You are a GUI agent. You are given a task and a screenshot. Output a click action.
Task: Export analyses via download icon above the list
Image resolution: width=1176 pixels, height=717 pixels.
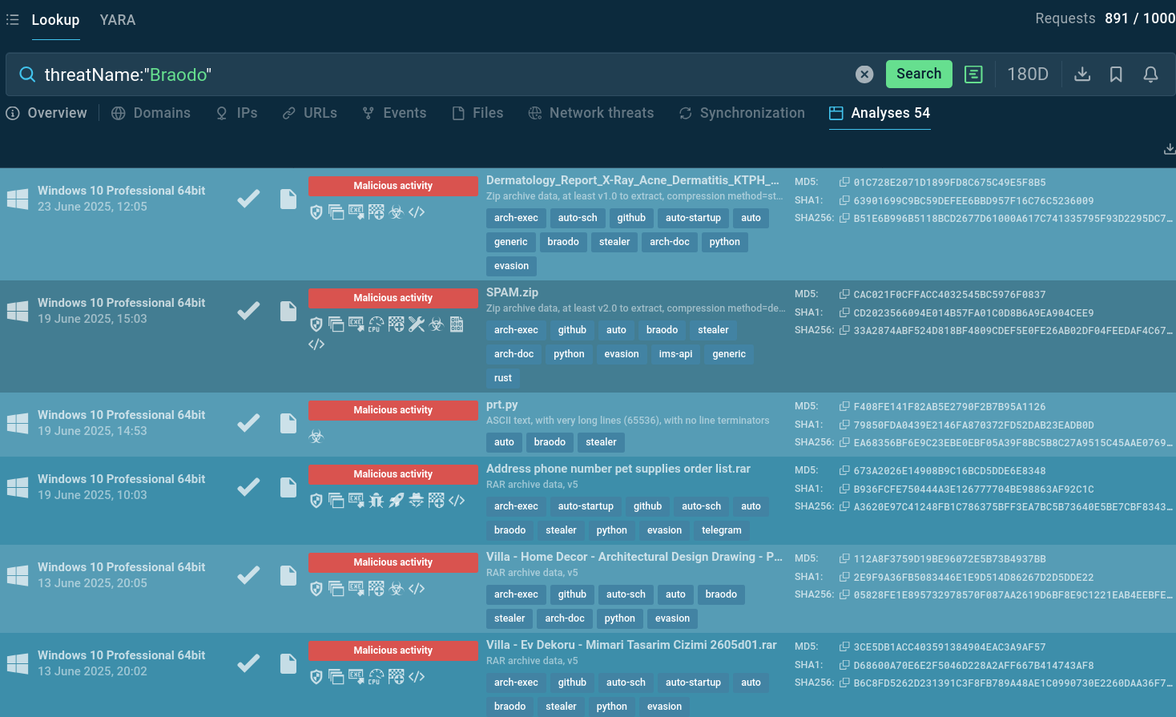(1170, 148)
